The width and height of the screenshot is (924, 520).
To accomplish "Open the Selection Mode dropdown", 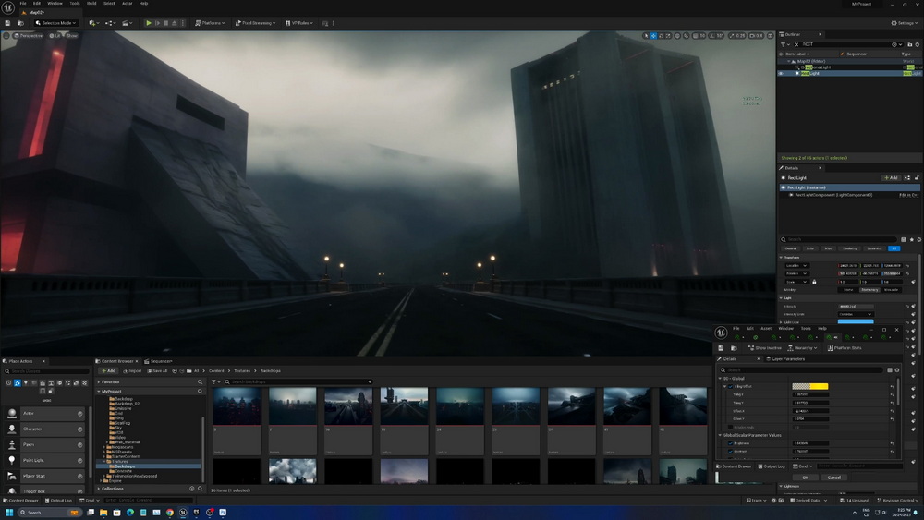I will coord(55,23).
